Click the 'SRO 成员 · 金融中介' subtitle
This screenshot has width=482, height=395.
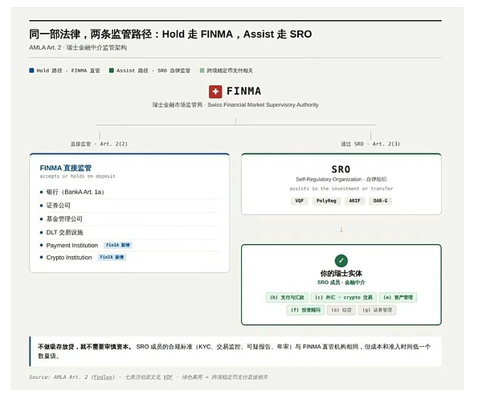(341, 283)
